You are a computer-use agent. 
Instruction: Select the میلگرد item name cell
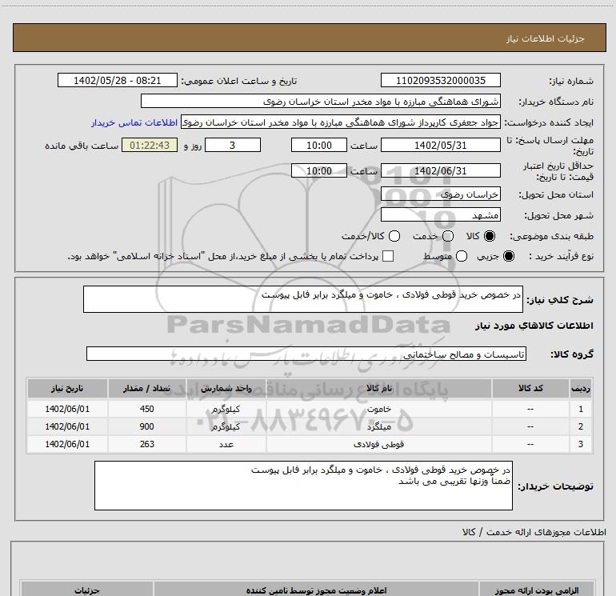[378, 426]
